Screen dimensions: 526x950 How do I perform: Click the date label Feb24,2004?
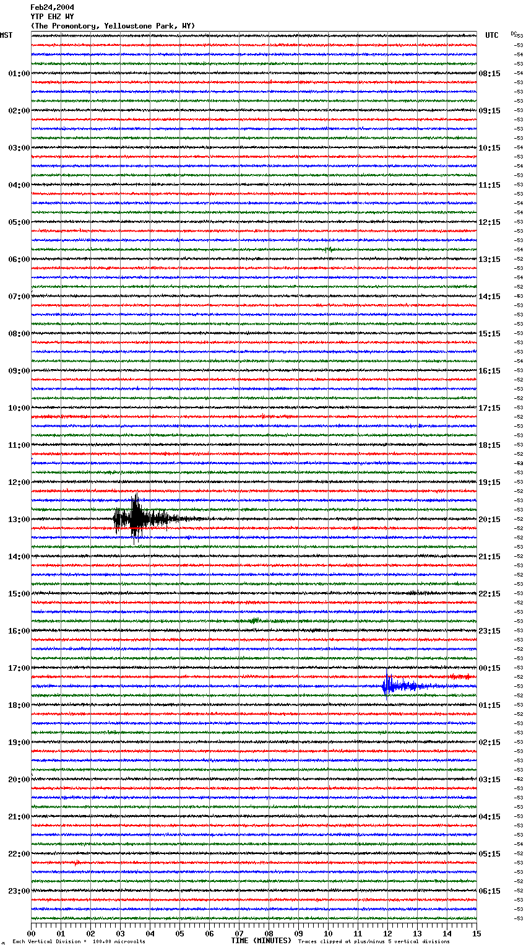click(52, 7)
